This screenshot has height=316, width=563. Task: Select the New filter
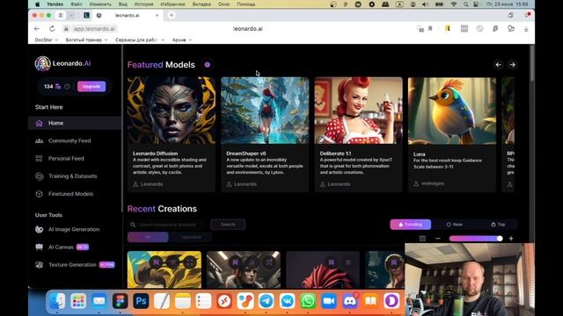click(454, 225)
